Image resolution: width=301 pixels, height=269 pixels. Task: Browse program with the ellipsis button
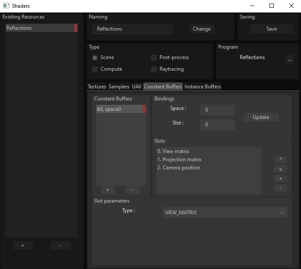click(289, 59)
